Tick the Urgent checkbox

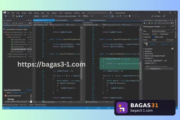[167, 40]
